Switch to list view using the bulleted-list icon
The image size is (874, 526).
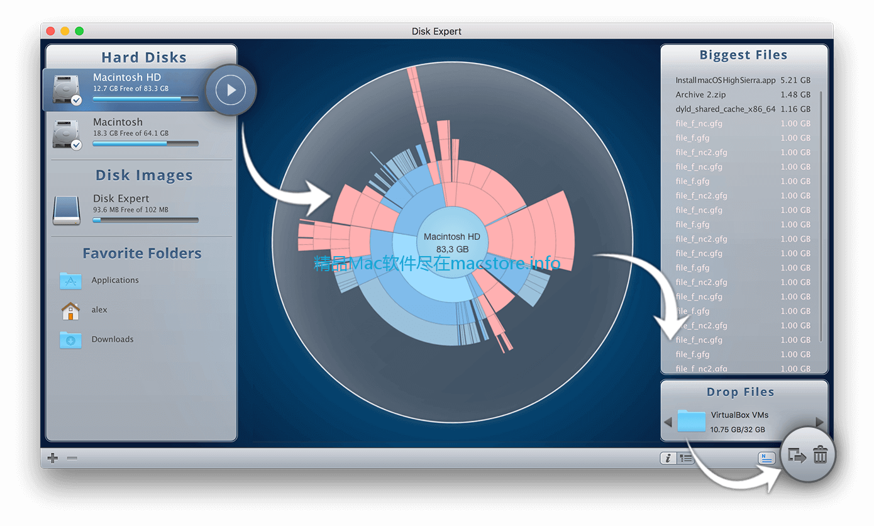tap(685, 459)
